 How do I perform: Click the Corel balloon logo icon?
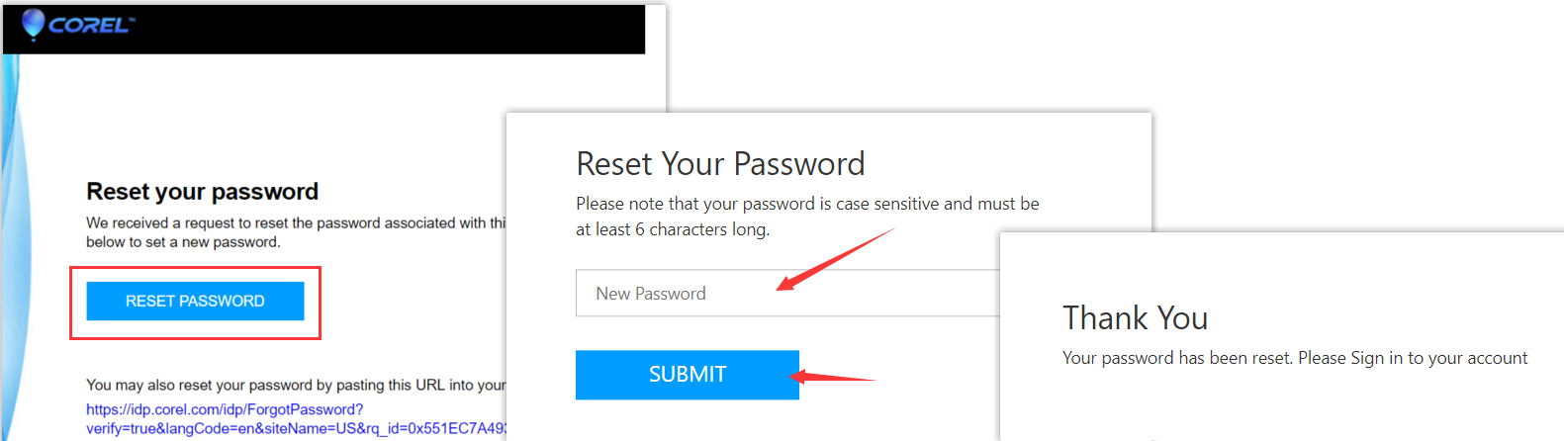click(33, 24)
